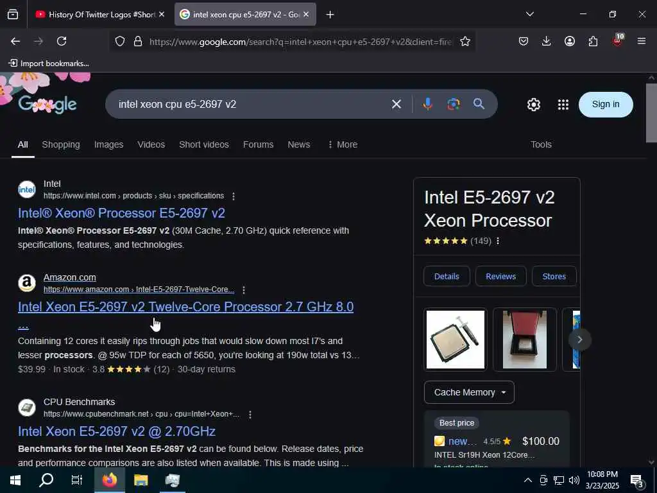Screen dimensions: 657x493
Task: Expand the More search filters menu
Action: point(343,144)
